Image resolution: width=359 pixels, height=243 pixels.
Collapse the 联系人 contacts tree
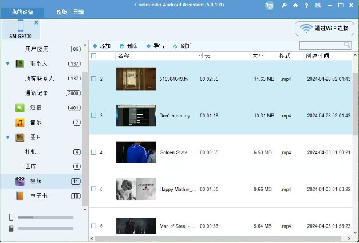click(x=7, y=64)
